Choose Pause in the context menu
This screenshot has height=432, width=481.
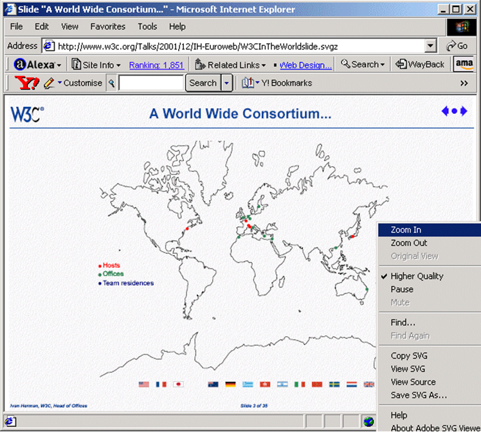pos(430,289)
